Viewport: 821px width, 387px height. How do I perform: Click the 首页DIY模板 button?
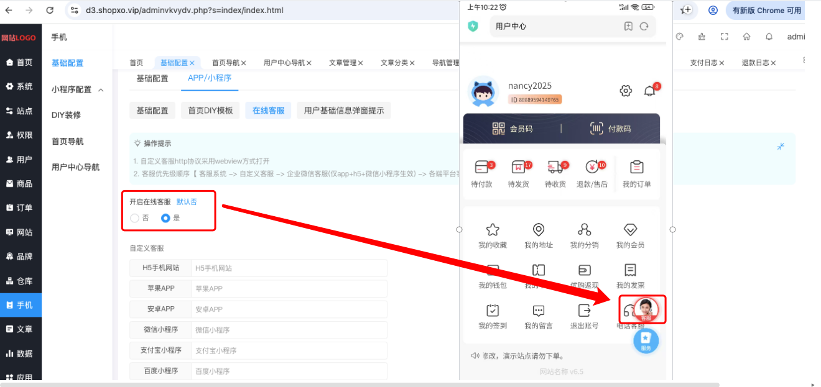point(211,111)
